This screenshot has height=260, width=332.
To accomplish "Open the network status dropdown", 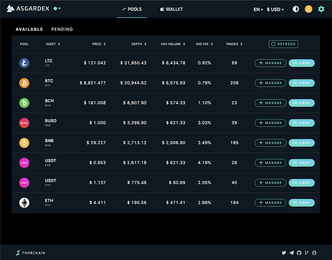I will (x=57, y=8).
